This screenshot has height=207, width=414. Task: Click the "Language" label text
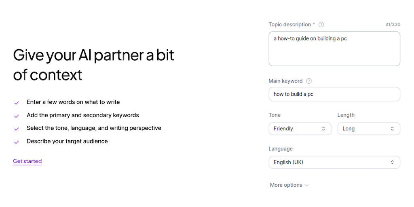[x=281, y=149]
